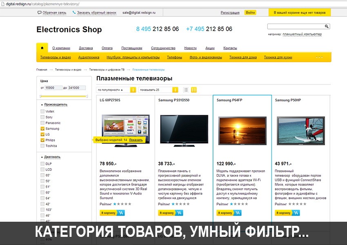347x245 pixels.
Task: Click the Samsung P50HP windsurfer image
Action: [x=300, y=130]
